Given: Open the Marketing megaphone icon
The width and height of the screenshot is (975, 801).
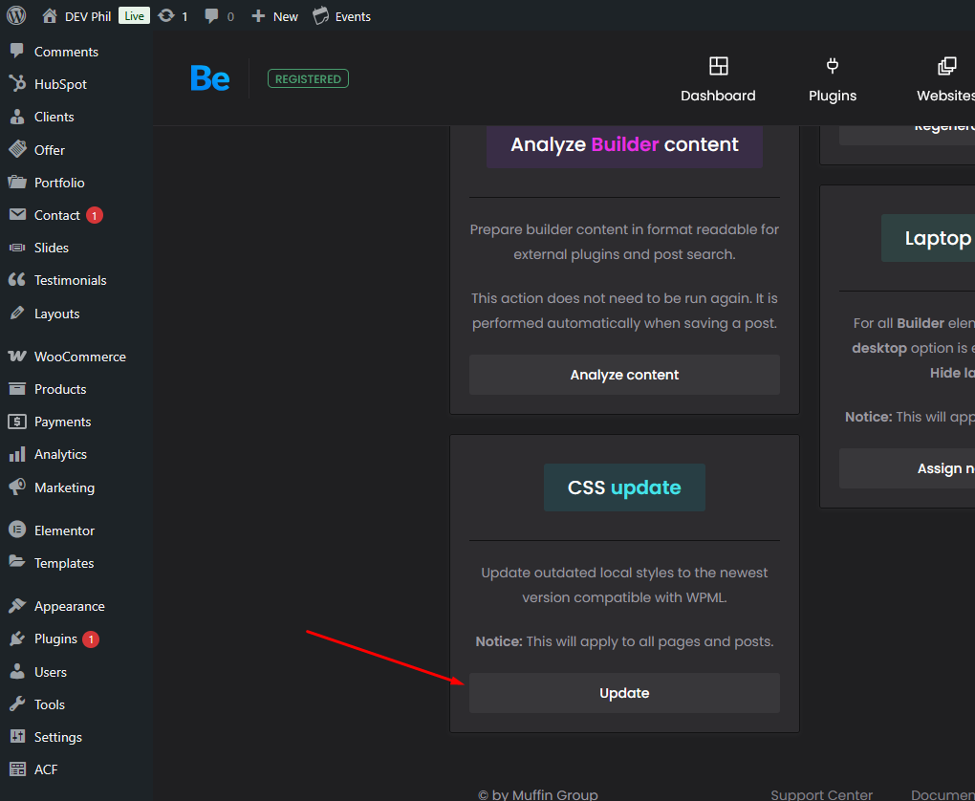Looking at the screenshot, I should [x=17, y=487].
